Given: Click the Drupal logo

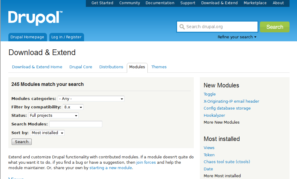Looking at the screenshot, I should point(35,18).
